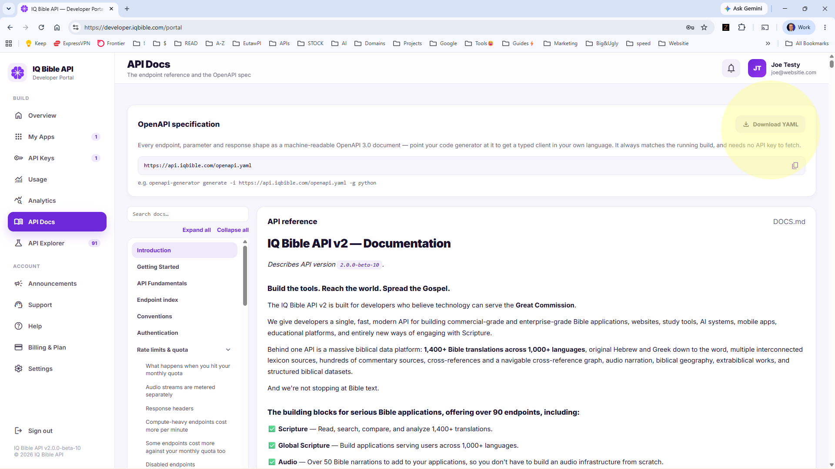The image size is (835, 469).
Task: Open the Tools bookmark folder
Action: coord(479,43)
